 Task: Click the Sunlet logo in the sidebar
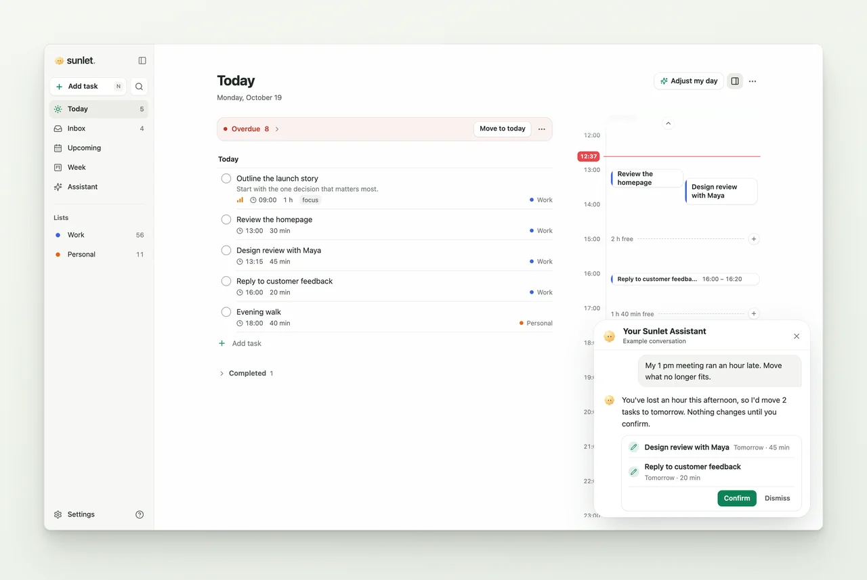(75, 60)
